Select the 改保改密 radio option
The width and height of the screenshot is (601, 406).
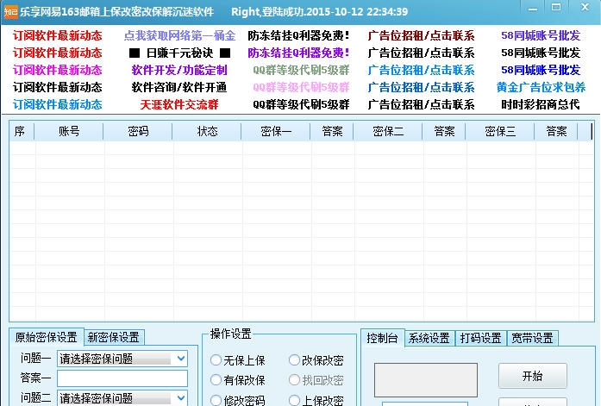click(x=294, y=360)
